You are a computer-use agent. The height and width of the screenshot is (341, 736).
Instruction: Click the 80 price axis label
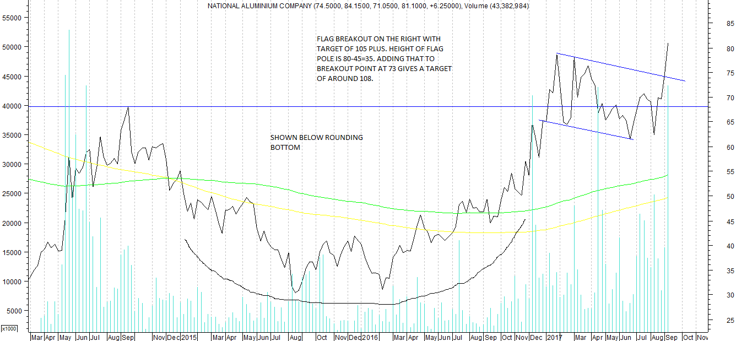[x=729, y=48]
